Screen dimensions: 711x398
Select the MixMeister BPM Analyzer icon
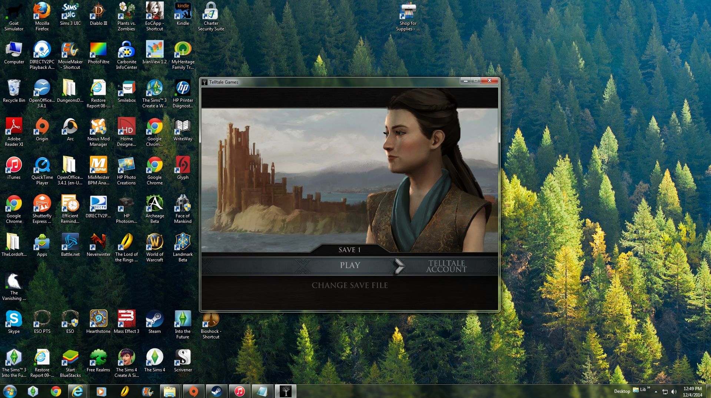click(99, 171)
